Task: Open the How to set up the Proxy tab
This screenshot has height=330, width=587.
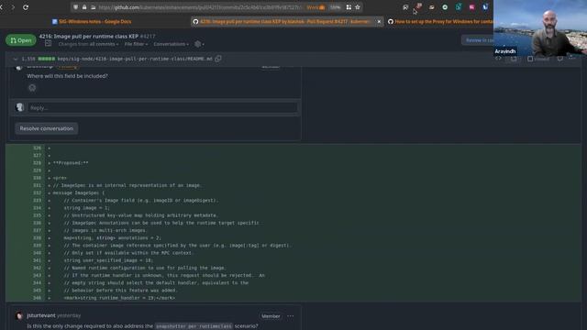Action: point(441,22)
